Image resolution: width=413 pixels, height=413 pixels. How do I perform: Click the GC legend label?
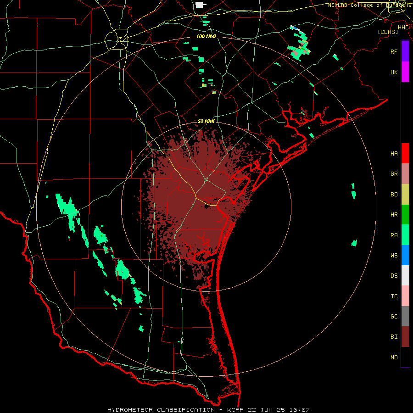394,317
